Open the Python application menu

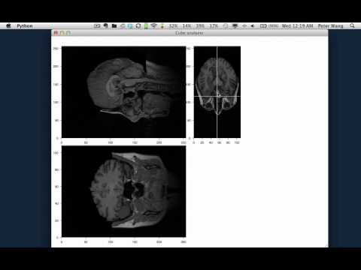pos(25,26)
